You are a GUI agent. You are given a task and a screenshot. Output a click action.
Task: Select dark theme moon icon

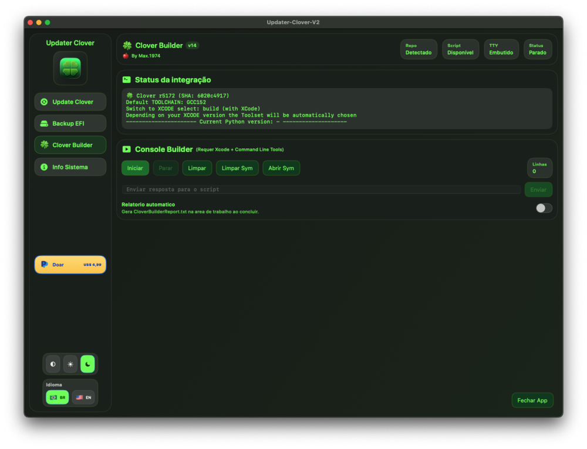[x=87, y=364]
